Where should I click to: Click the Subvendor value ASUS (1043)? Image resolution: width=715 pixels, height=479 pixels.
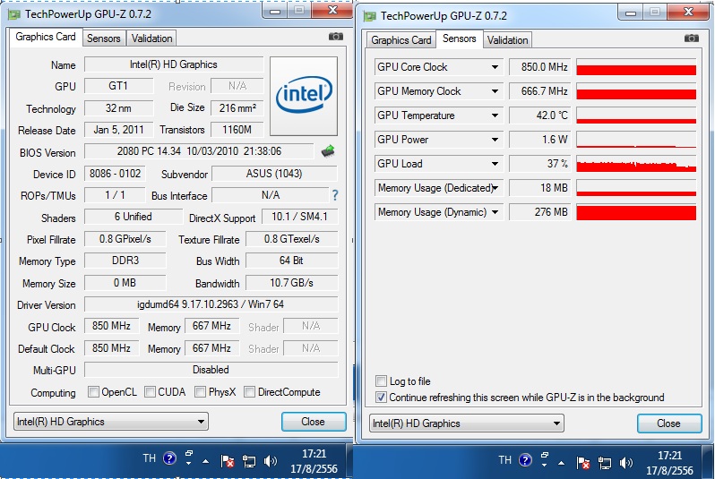(274, 174)
